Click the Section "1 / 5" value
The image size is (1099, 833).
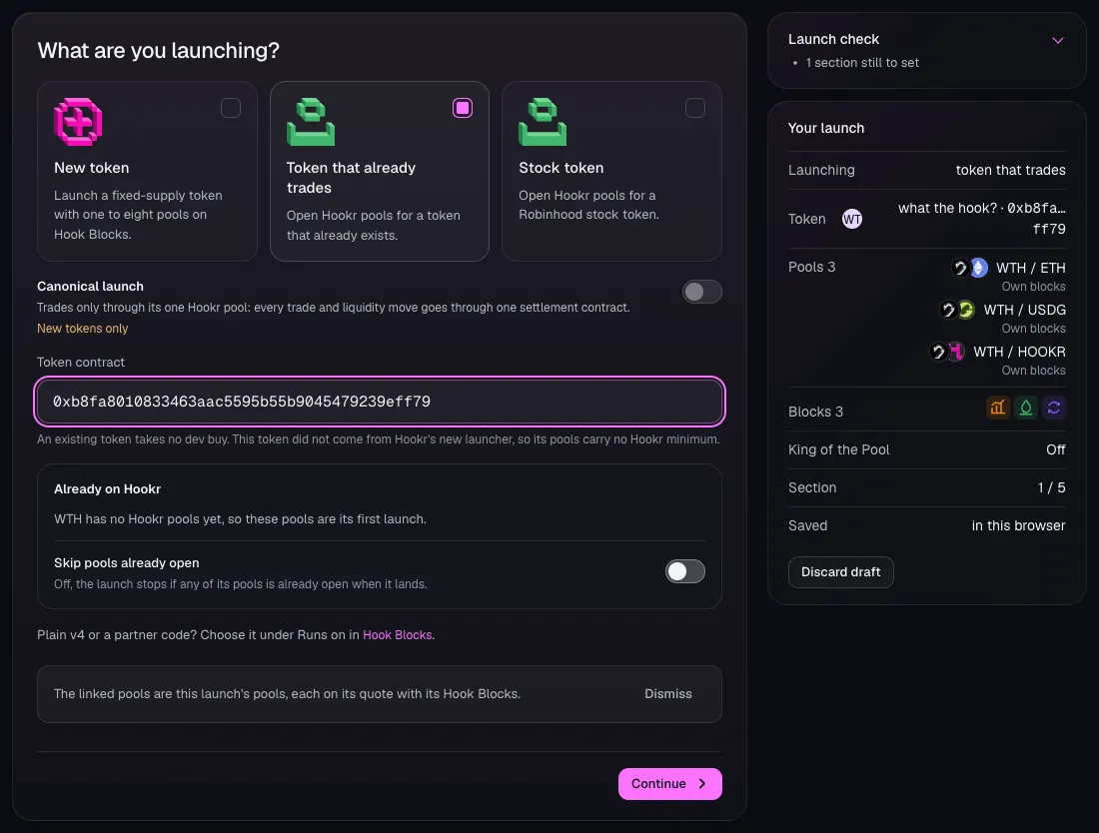(1051, 487)
